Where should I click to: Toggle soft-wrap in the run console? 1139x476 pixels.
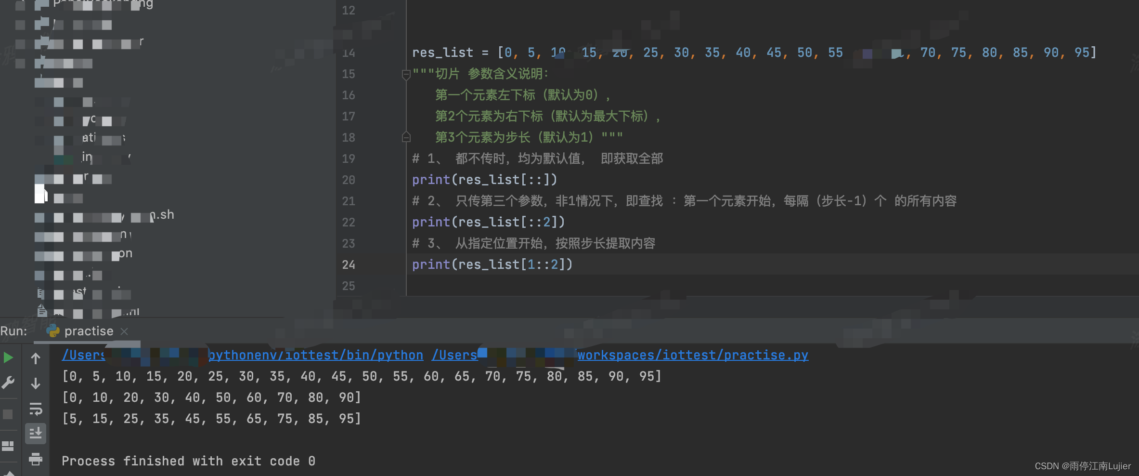coord(36,409)
